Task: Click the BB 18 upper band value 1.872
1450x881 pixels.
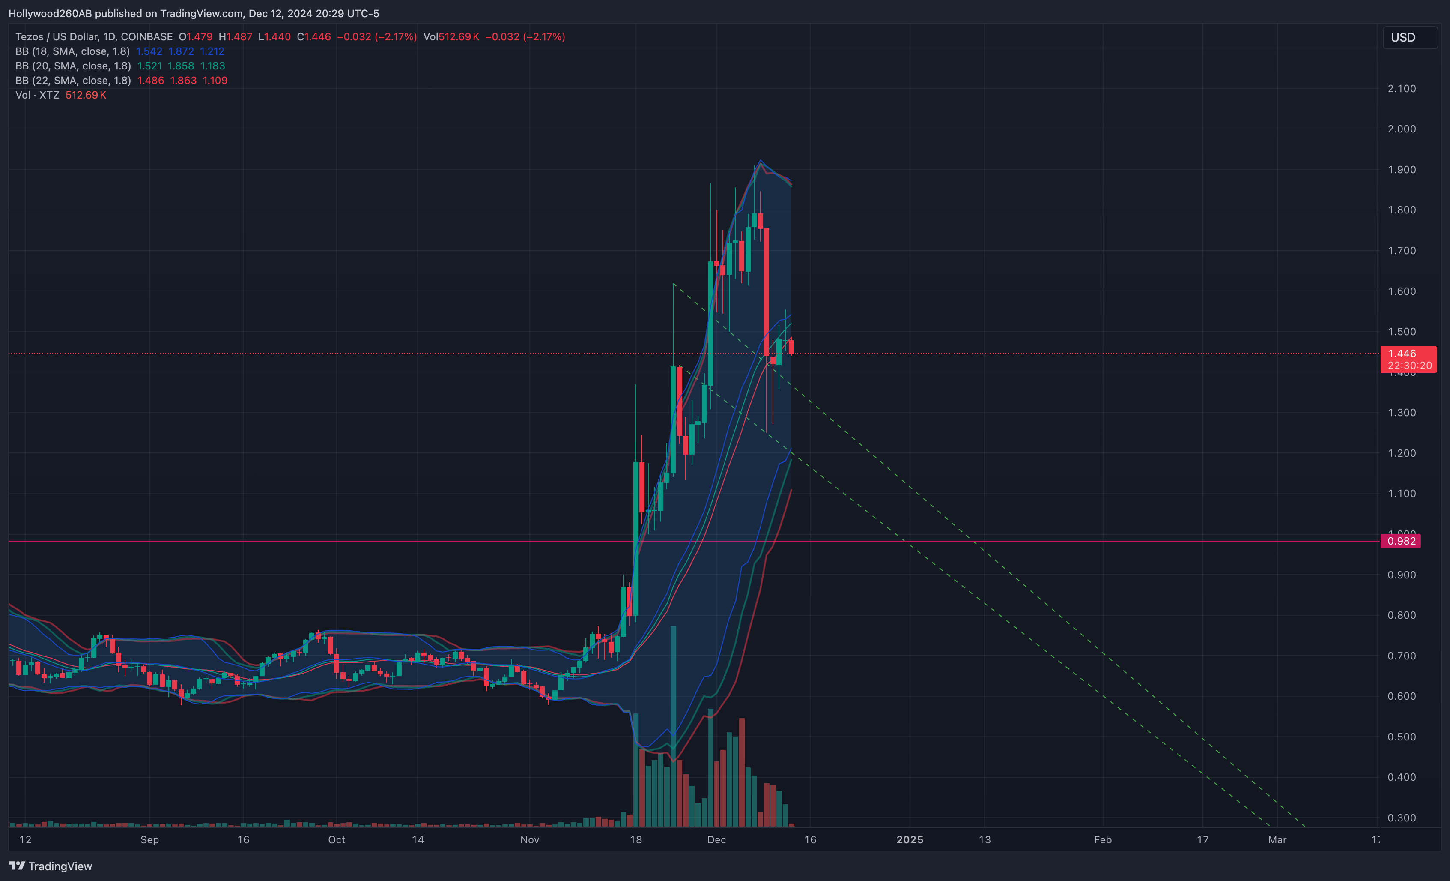Action: point(181,51)
